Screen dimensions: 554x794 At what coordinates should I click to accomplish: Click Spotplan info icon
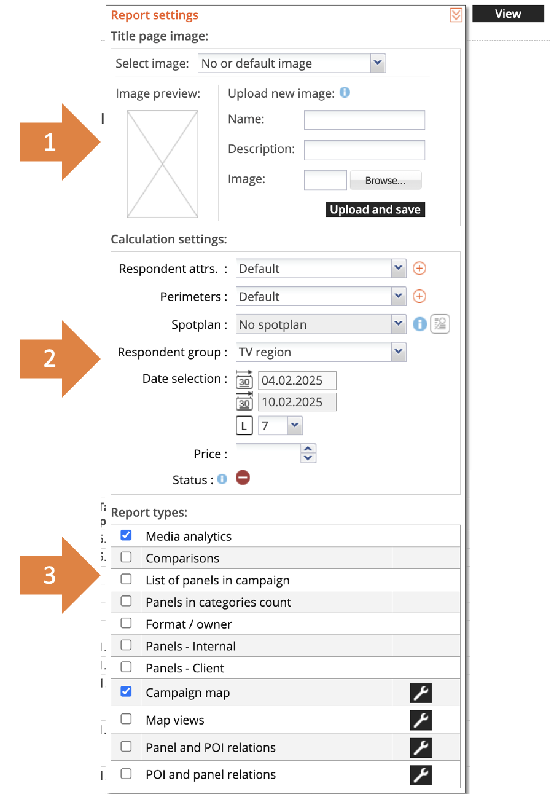pos(419,324)
